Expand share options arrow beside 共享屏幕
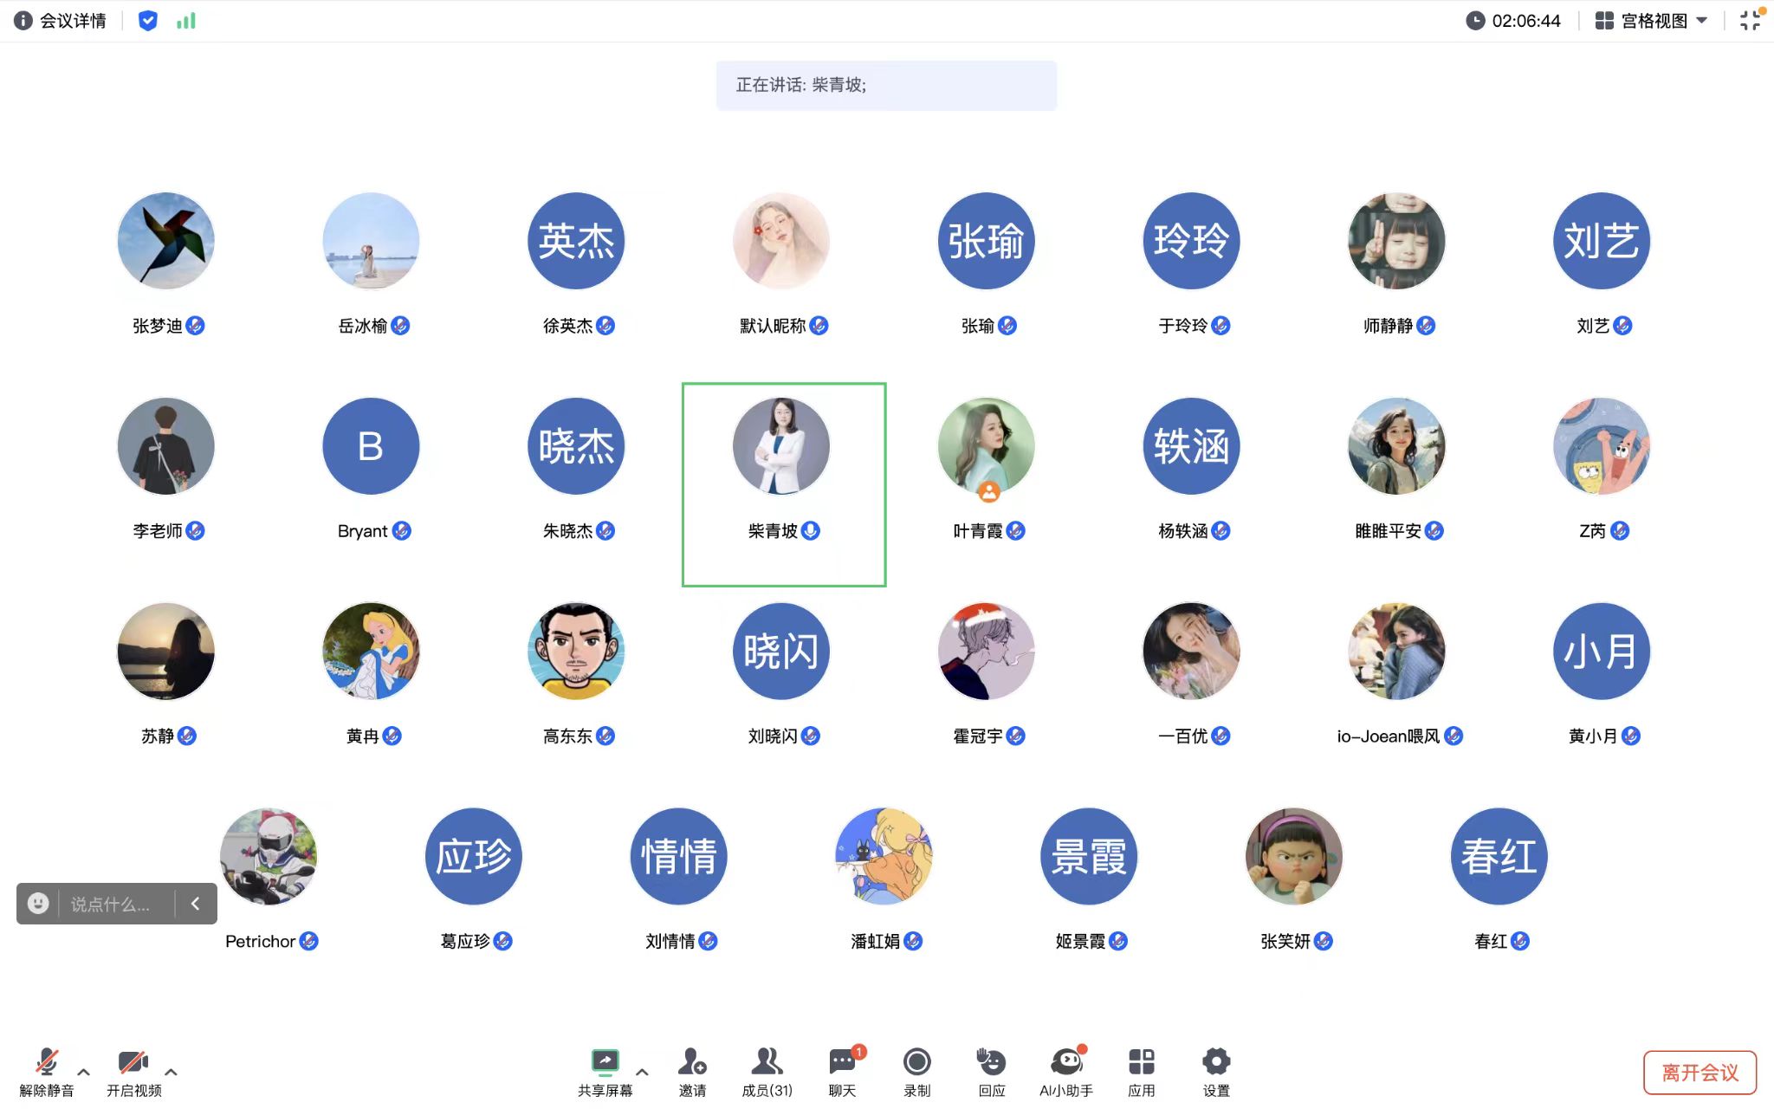Image resolution: width=1774 pixels, height=1109 pixels. click(642, 1072)
